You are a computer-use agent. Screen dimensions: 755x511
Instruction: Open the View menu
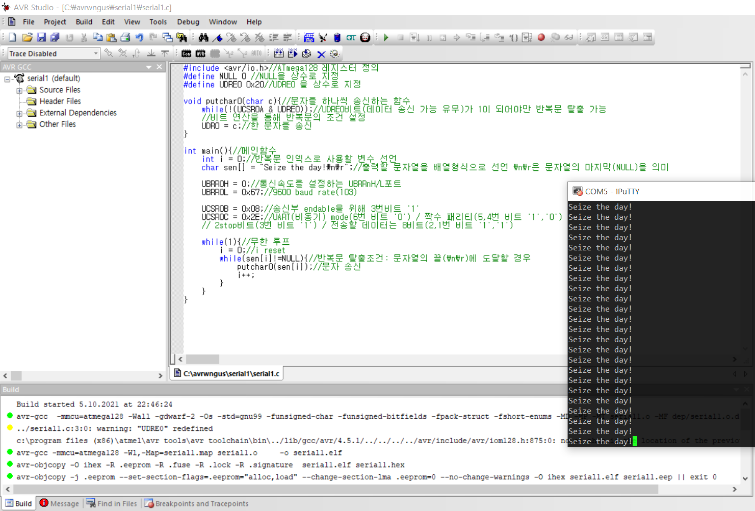[132, 22]
